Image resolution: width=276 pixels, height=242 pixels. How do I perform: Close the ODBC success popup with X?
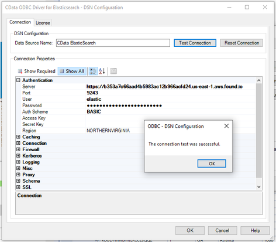(226, 126)
